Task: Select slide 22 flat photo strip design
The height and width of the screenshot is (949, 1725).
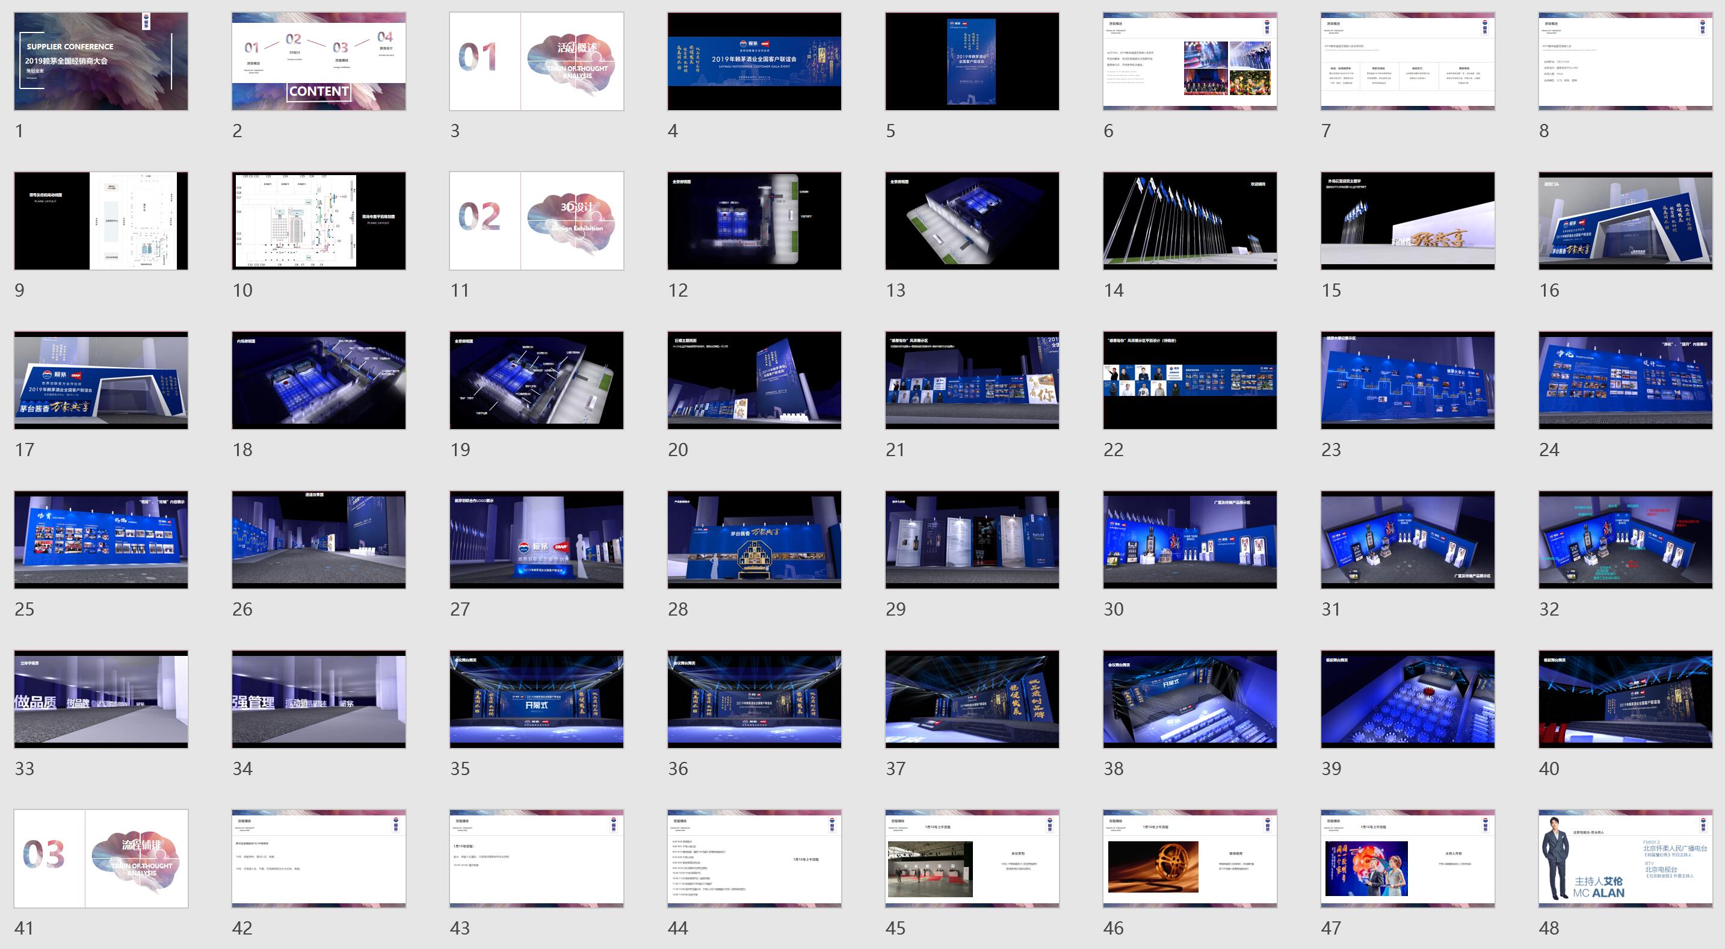Action: 1190,380
